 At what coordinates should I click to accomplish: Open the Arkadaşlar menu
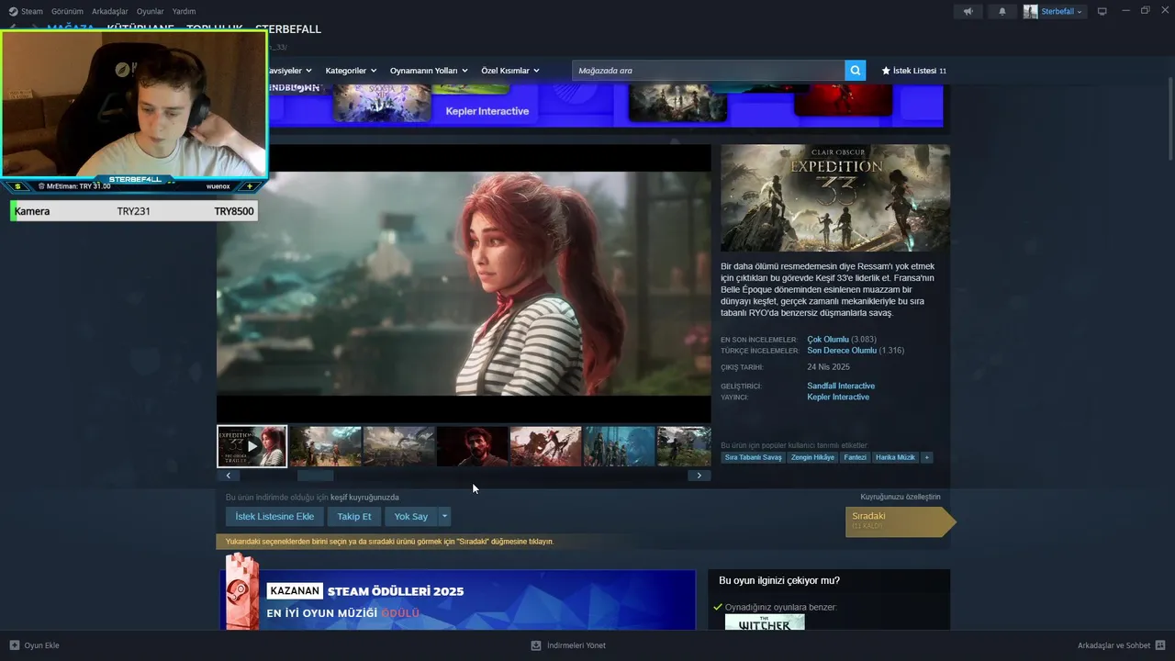point(110,11)
